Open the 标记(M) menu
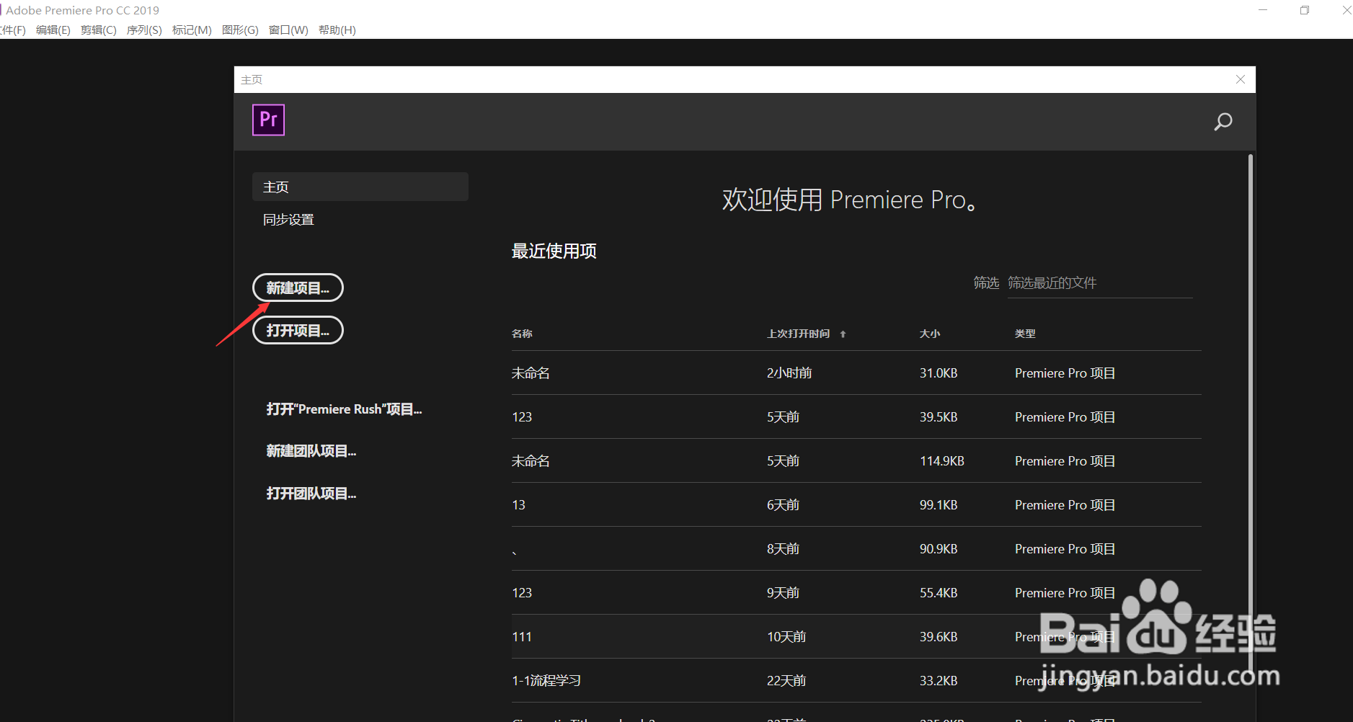Image resolution: width=1353 pixels, height=722 pixels. tap(192, 30)
